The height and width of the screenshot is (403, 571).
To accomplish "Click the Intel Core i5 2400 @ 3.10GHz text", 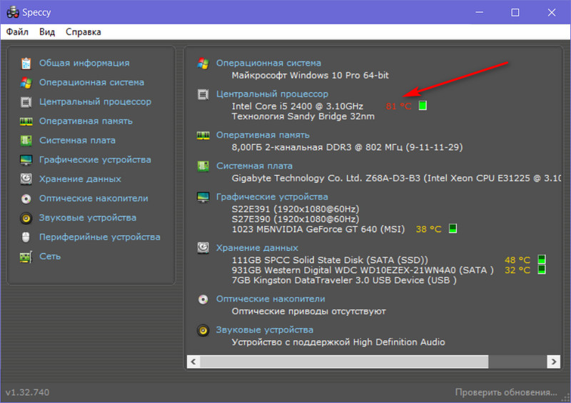I will point(298,106).
